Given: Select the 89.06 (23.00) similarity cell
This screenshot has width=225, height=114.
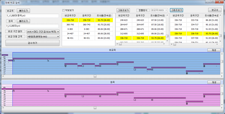Looking at the screenshot, I should tap(104, 38).
